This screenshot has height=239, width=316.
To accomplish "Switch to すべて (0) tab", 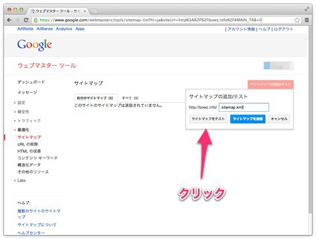I will (x=130, y=98).
